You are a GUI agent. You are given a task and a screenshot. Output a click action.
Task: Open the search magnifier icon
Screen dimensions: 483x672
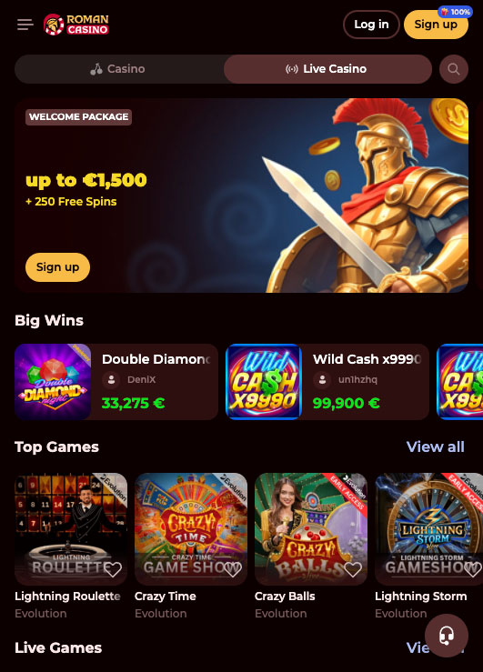pos(453,69)
